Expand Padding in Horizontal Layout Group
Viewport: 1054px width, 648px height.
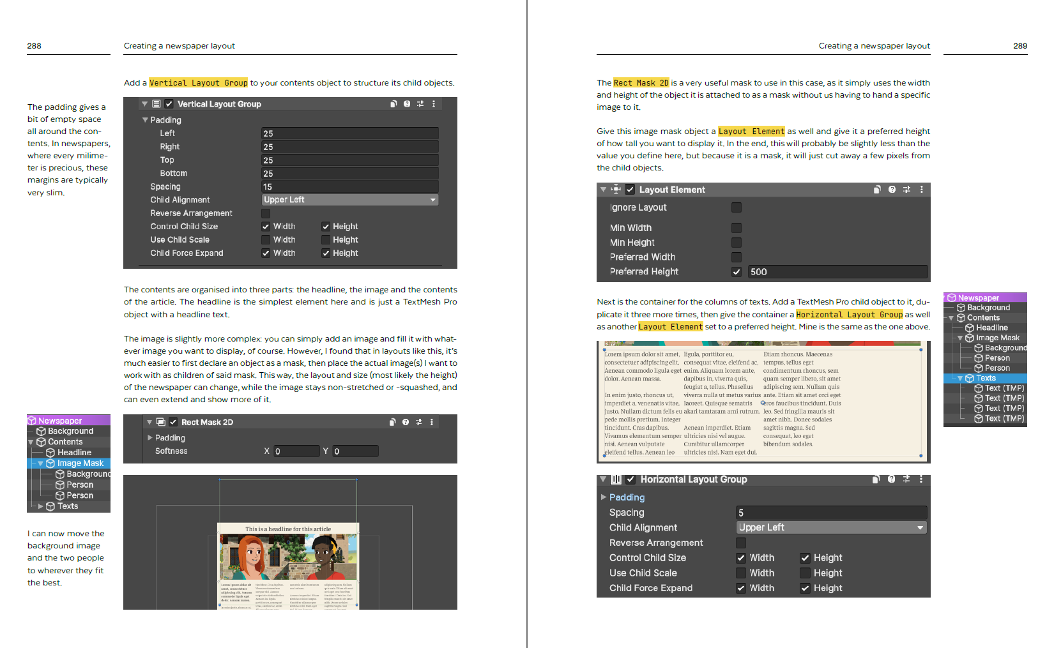pyautogui.click(x=604, y=497)
